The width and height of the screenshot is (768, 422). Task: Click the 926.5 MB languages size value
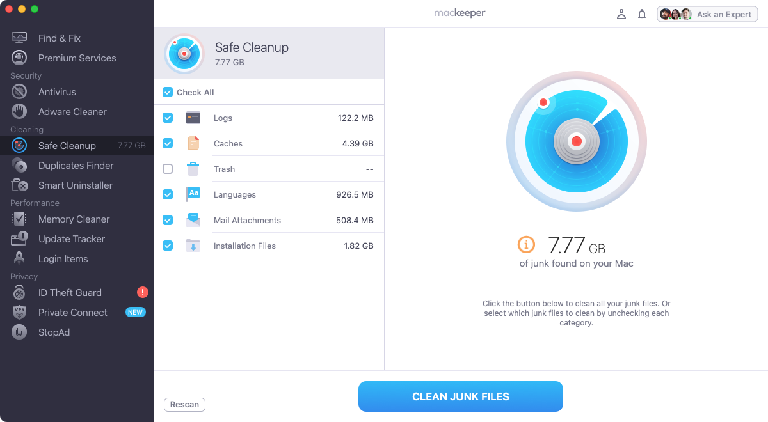point(355,194)
